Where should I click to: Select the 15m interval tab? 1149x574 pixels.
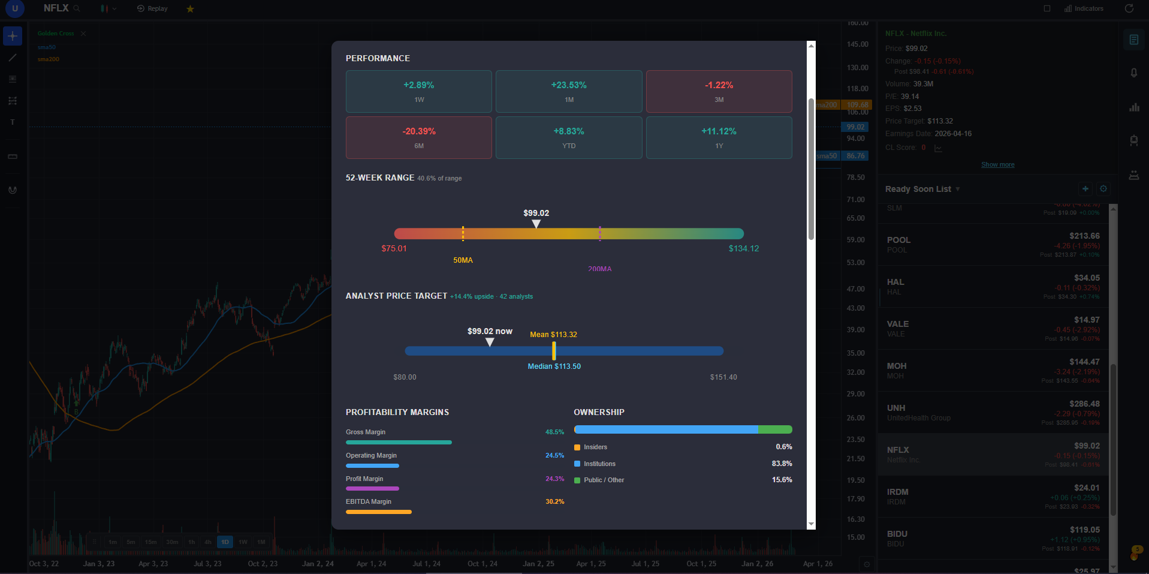tap(150, 542)
